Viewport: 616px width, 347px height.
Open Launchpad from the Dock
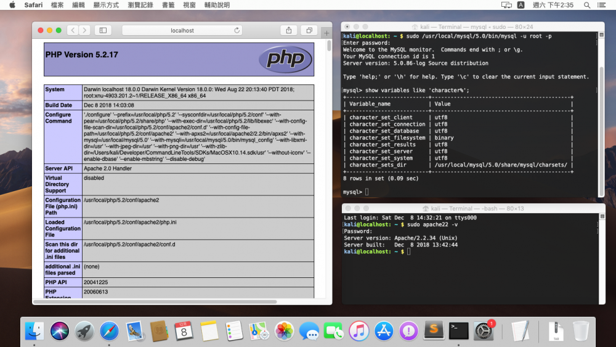(x=84, y=331)
